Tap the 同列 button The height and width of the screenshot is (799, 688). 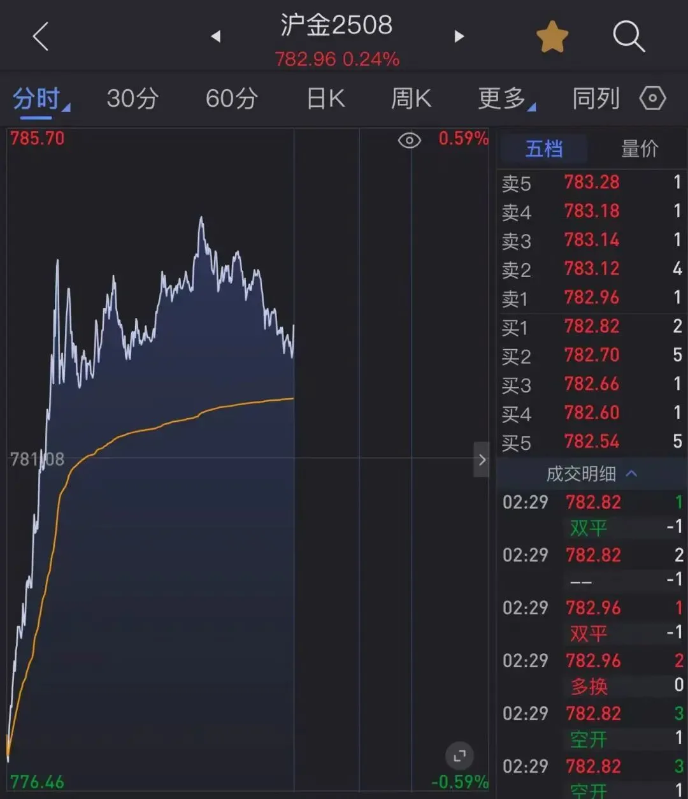pos(596,99)
